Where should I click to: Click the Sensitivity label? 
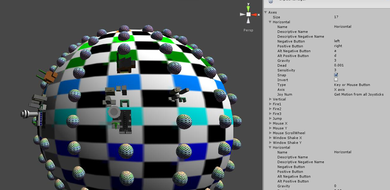286,70
